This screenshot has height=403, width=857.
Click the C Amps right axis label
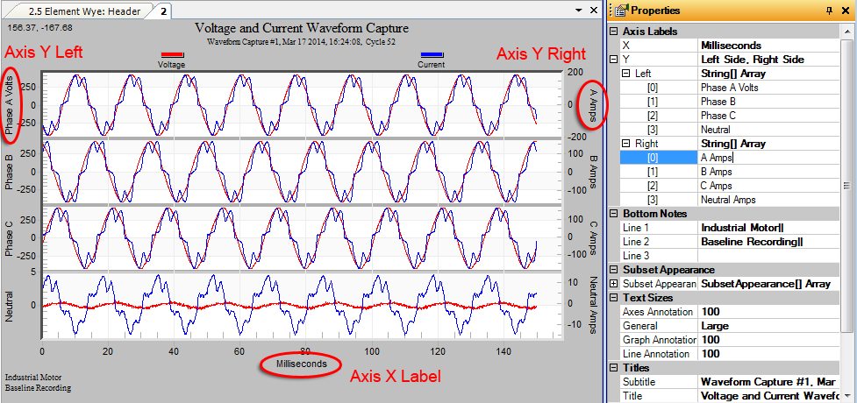pos(593,238)
